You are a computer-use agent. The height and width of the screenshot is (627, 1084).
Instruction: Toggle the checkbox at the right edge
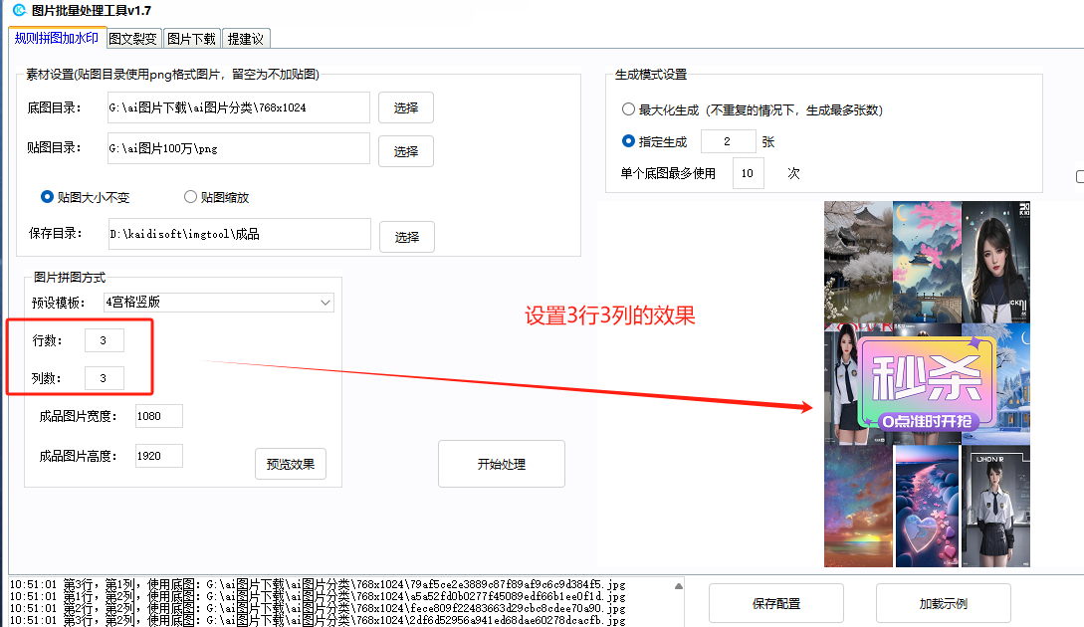click(x=1080, y=177)
